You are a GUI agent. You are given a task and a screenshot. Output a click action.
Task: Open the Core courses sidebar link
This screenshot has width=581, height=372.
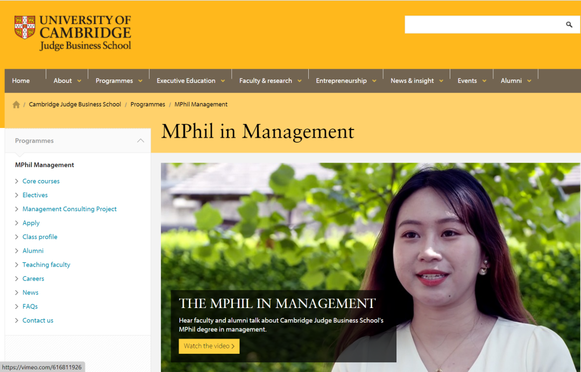41,181
